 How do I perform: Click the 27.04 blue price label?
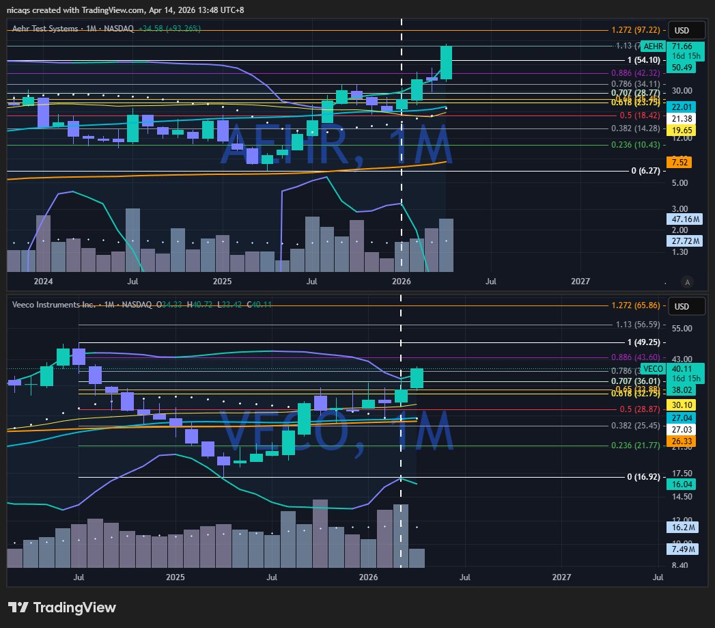(682, 418)
